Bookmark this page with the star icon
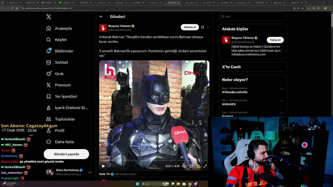 (x=303, y=8)
